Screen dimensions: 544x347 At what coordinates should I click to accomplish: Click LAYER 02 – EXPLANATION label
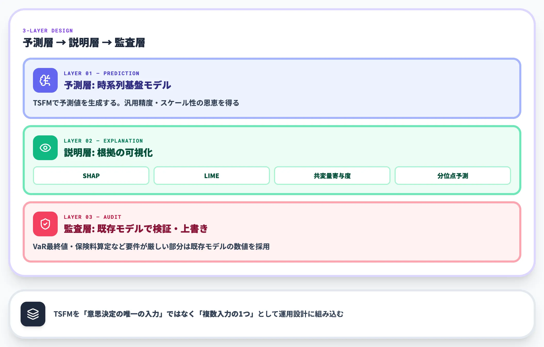click(x=103, y=141)
